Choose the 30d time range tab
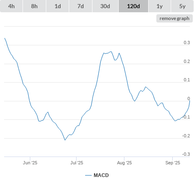 pos(105,6)
